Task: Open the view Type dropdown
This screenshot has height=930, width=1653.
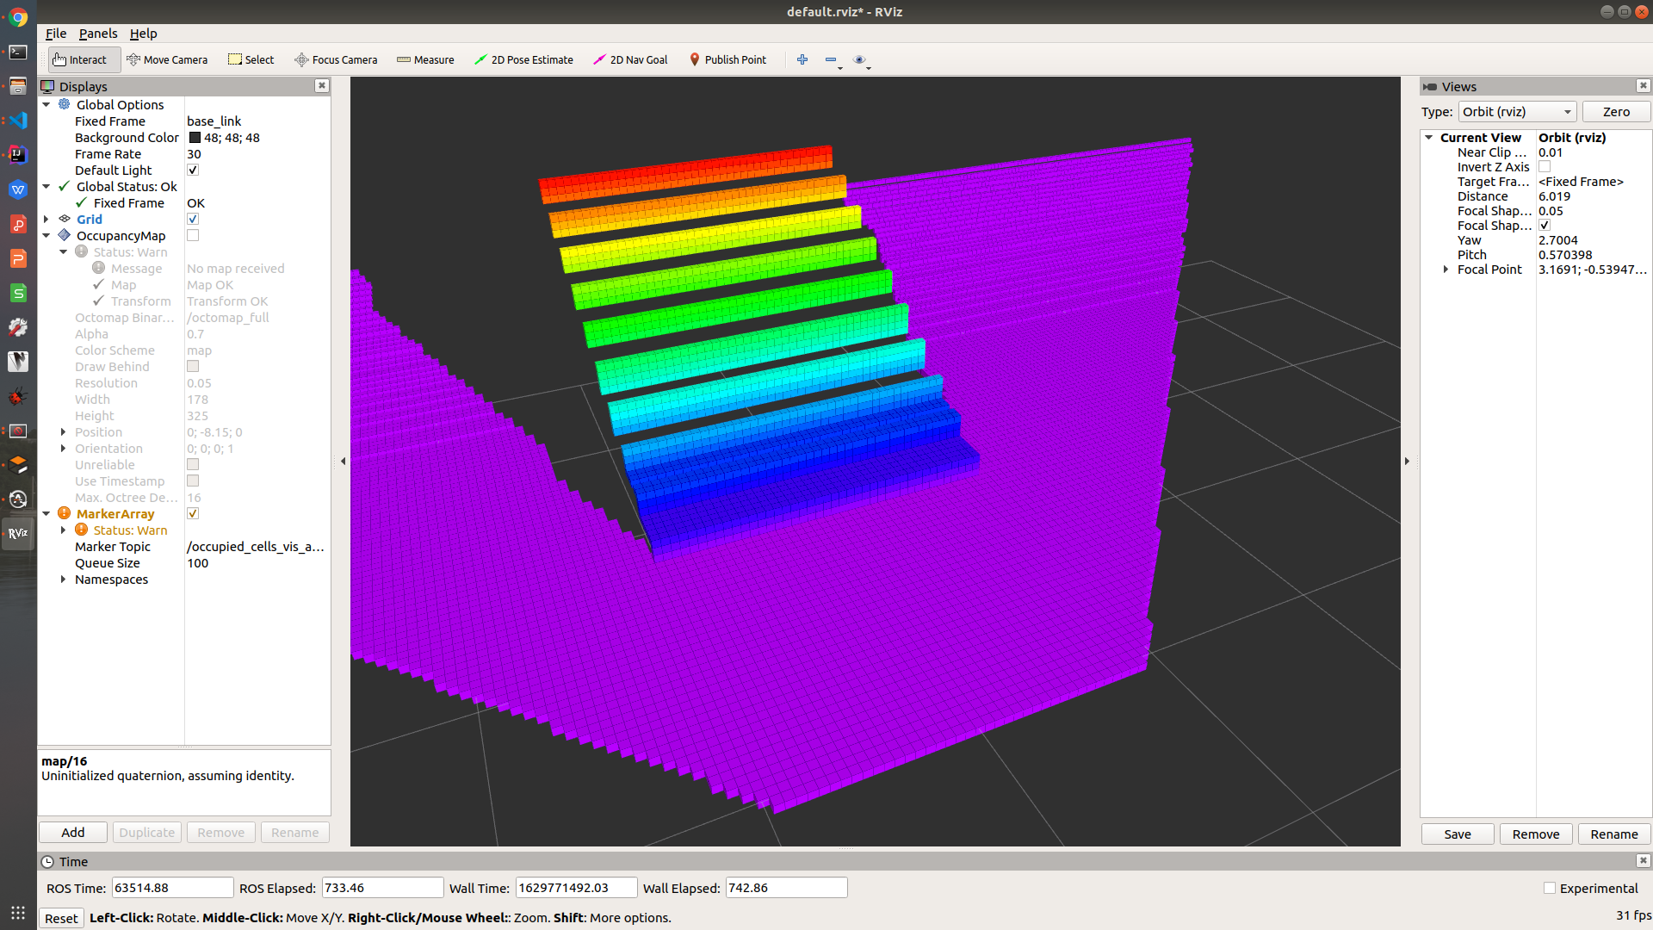Action: pyautogui.click(x=1517, y=112)
